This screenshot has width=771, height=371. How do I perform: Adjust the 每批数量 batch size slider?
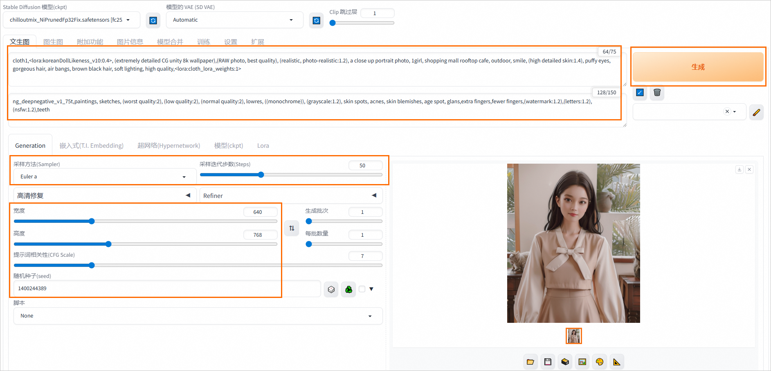pyautogui.click(x=344, y=244)
